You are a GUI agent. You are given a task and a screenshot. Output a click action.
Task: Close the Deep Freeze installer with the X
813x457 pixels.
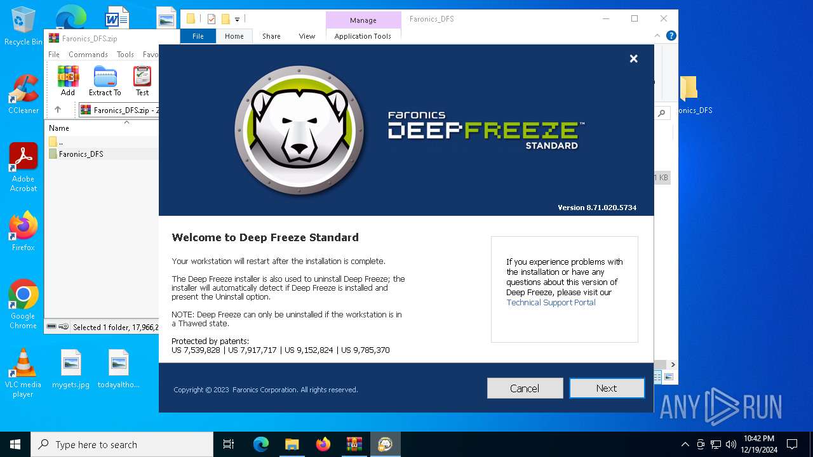[x=633, y=58]
